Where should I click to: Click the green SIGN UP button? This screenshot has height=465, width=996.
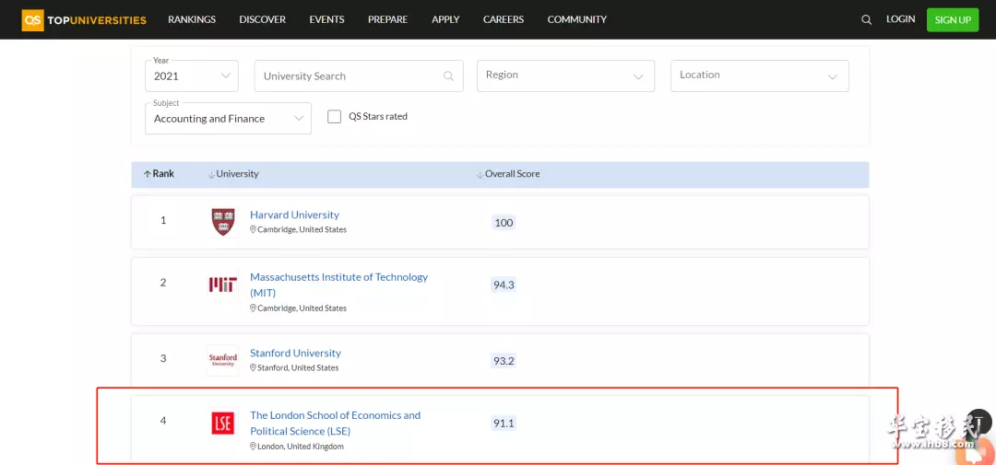pyautogui.click(x=953, y=19)
